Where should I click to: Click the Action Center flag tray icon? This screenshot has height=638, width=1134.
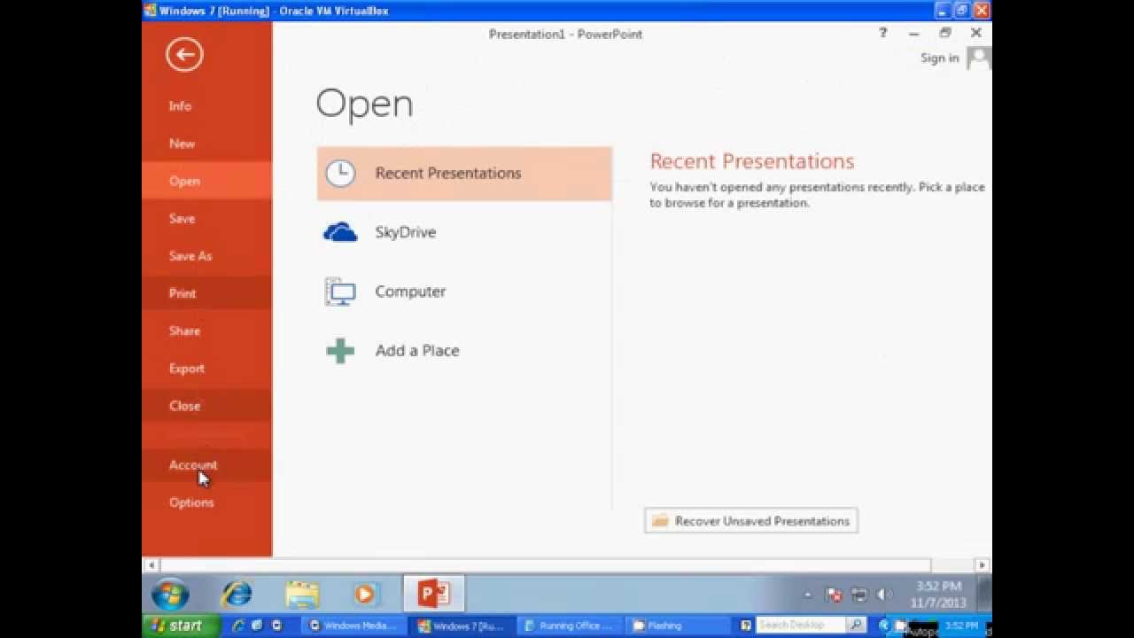(x=834, y=595)
